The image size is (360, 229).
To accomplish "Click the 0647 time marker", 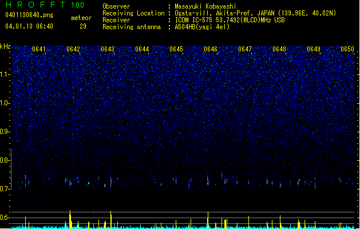I will coord(245,49).
